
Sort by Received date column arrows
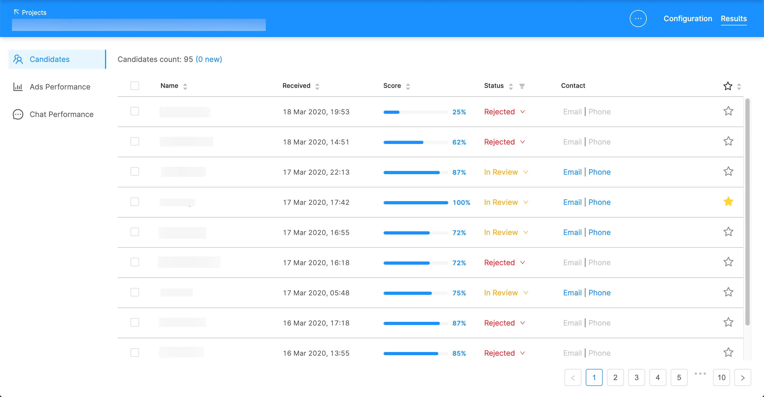(317, 86)
